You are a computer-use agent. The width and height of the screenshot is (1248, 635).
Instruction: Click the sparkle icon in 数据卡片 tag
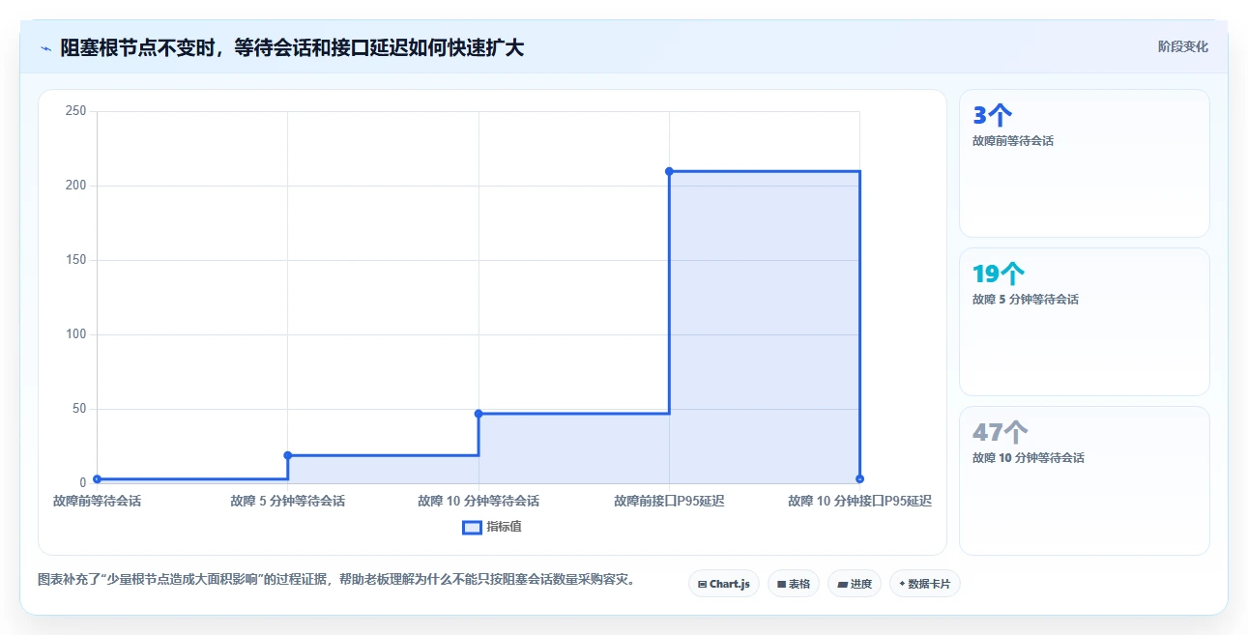pos(902,584)
